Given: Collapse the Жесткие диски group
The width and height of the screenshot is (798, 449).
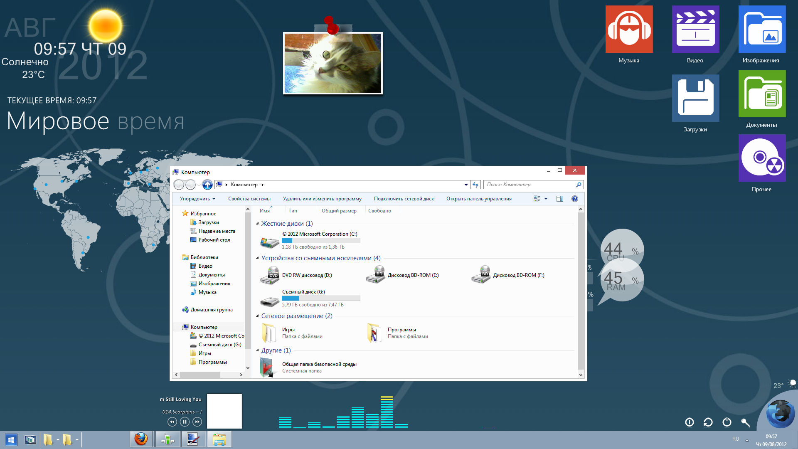Looking at the screenshot, I should coord(258,224).
